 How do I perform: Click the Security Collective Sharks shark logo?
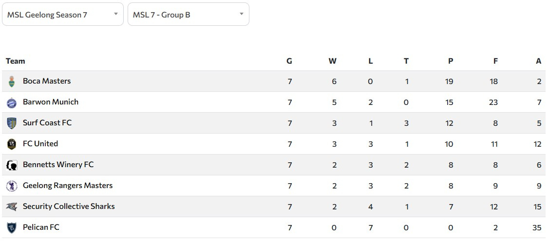point(12,207)
